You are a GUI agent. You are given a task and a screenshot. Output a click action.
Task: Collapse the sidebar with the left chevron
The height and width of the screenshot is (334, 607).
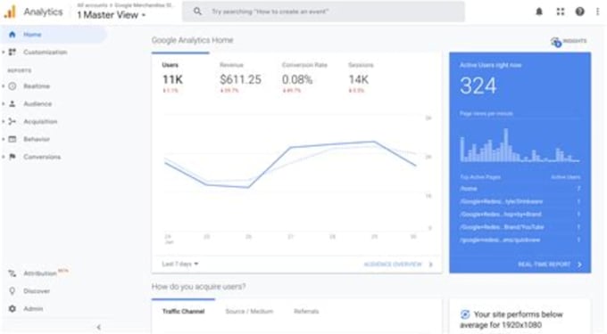pyautogui.click(x=99, y=327)
